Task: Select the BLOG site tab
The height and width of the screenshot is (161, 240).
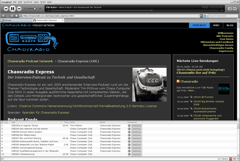Action: (x=230, y=25)
